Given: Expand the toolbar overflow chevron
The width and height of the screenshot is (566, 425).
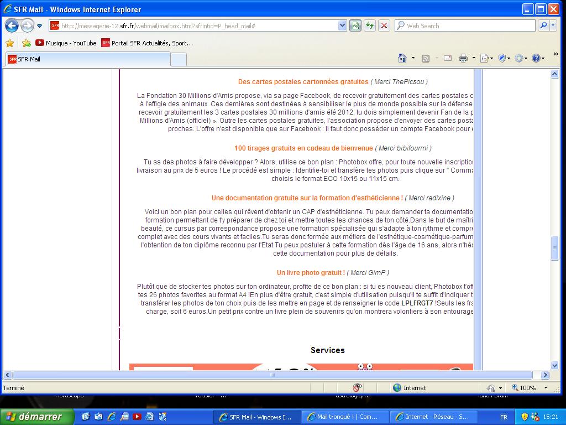Looking at the screenshot, I should coord(556,54).
